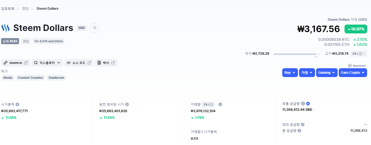Open the 백서 whitepaper document
The height and width of the screenshot is (145, 371).
point(106,63)
